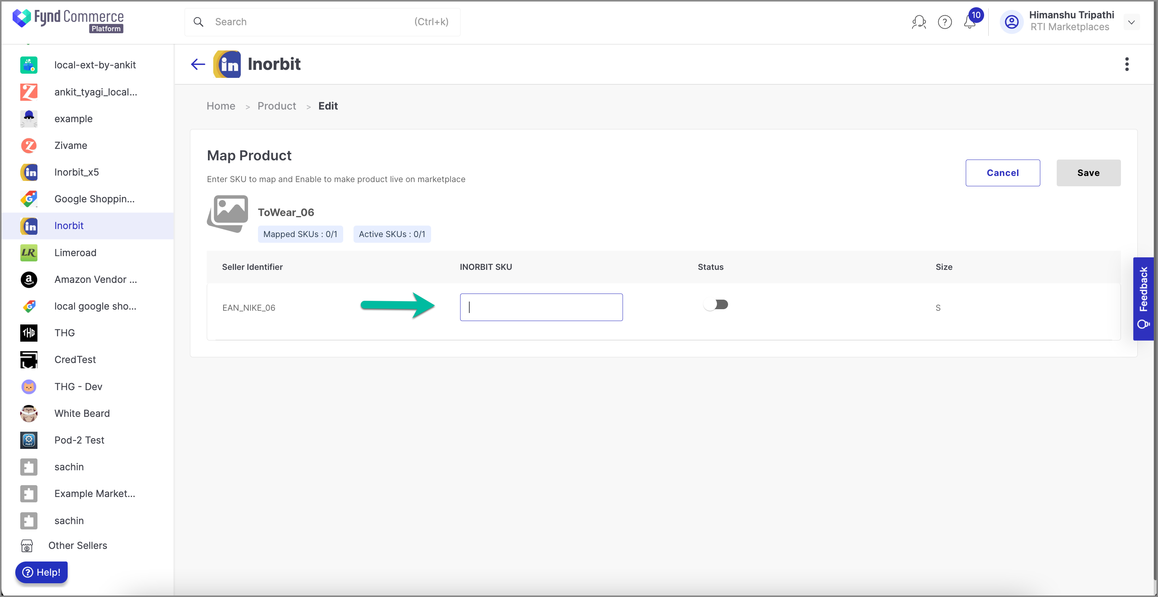Open the Feedback side tab
The width and height of the screenshot is (1158, 597).
coord(1143,298)
